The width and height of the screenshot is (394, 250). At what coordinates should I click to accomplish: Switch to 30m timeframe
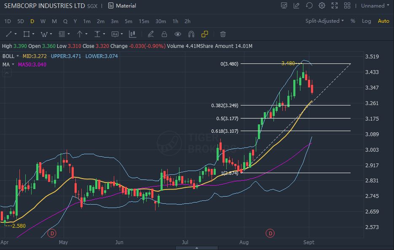click(161, 21)
